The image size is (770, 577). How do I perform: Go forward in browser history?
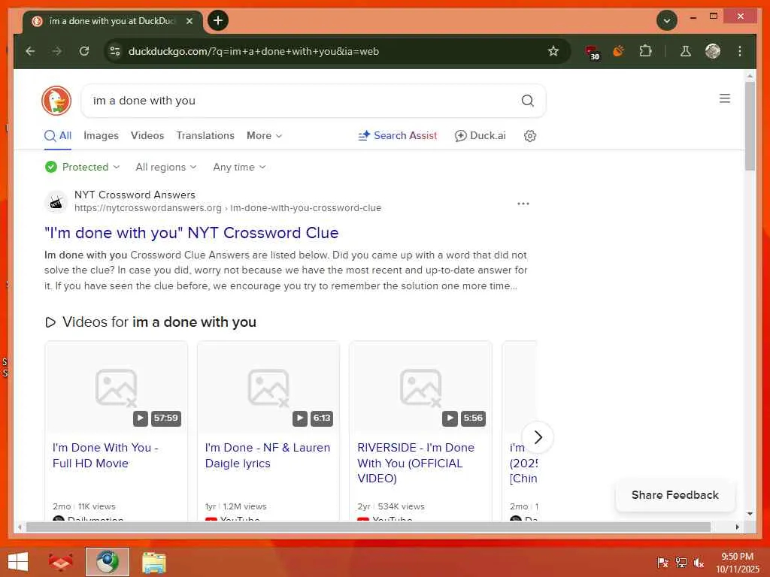(57, 51)
